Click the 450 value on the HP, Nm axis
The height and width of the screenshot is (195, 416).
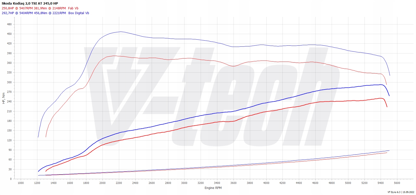click(9, 34)
